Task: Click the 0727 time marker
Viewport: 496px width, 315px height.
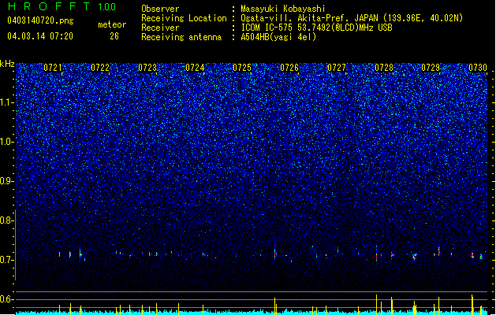Action: pos(337,68)
